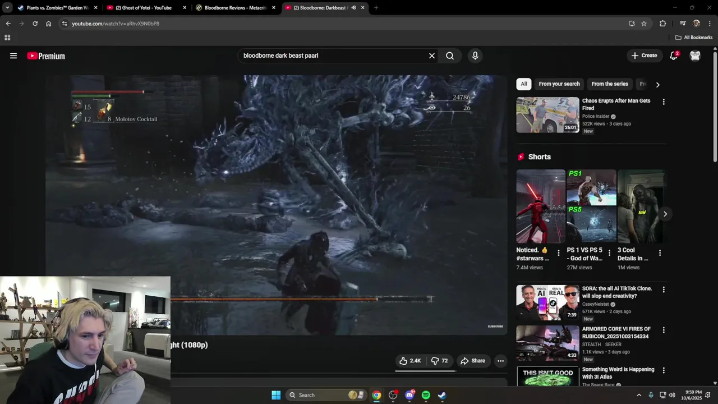Click the Create button
The image size is (718, 404).
(x=644, y=56)
